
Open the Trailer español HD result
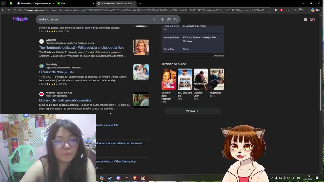tap(107, 125)
